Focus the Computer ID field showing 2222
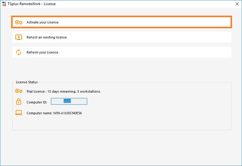 [x=69, y=101]
